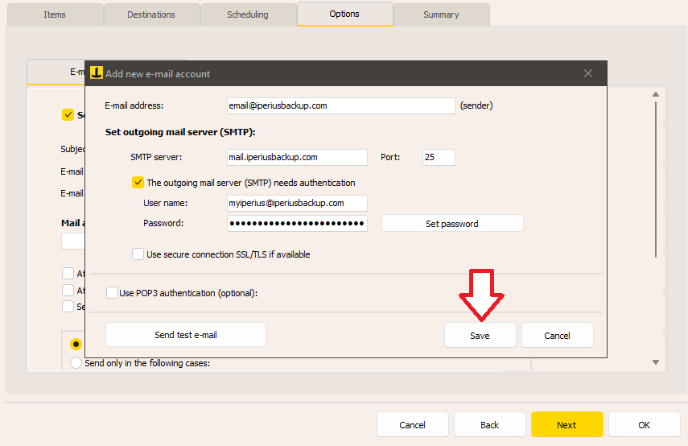
Task: Select the yellow filled radio button above it
Action: point(76,344)
